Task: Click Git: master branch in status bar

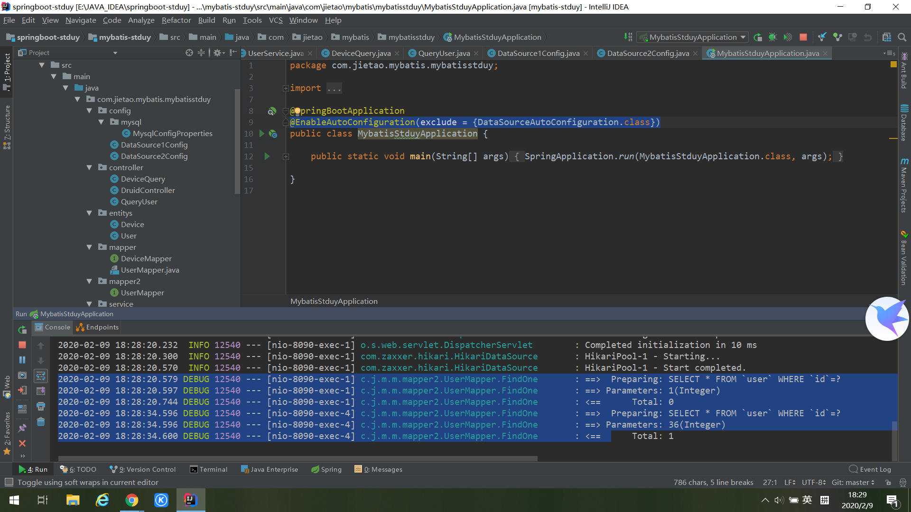Action: pos(853,482)
